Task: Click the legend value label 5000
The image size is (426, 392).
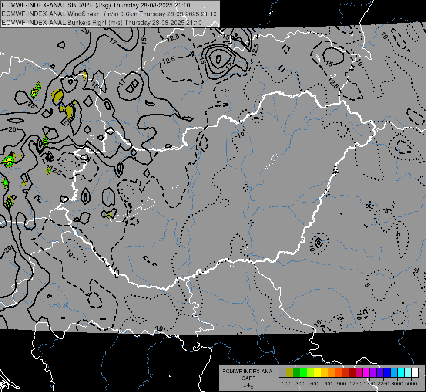Action: point(411,384)
